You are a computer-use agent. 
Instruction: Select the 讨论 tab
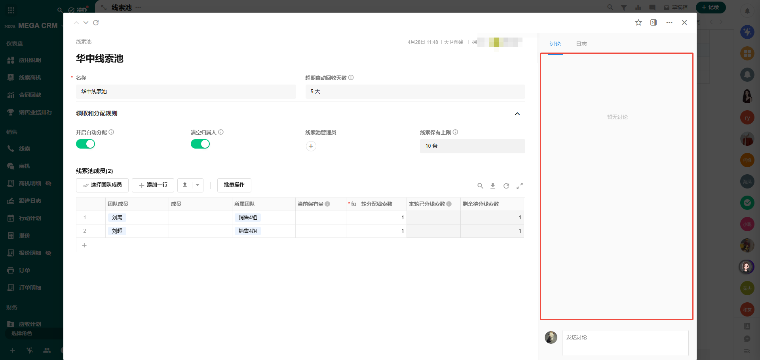pos(555,44)
